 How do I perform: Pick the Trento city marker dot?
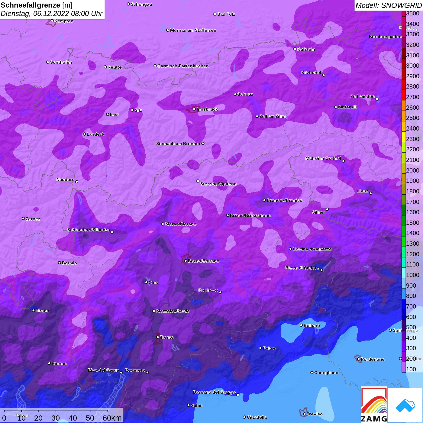[158, 337]
